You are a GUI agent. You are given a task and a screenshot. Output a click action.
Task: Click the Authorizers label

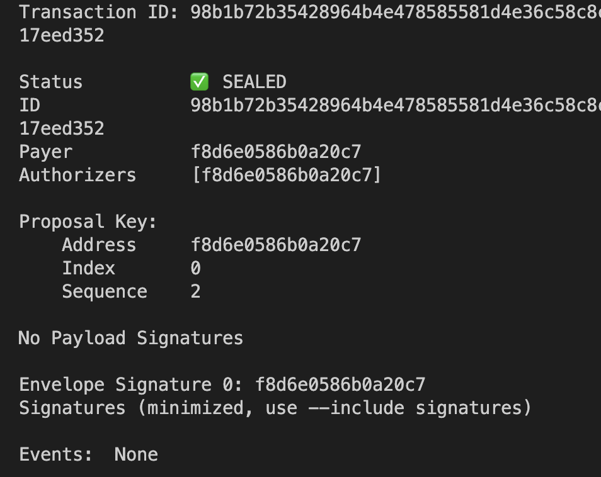pyautogui.click(x=78, y=175)
